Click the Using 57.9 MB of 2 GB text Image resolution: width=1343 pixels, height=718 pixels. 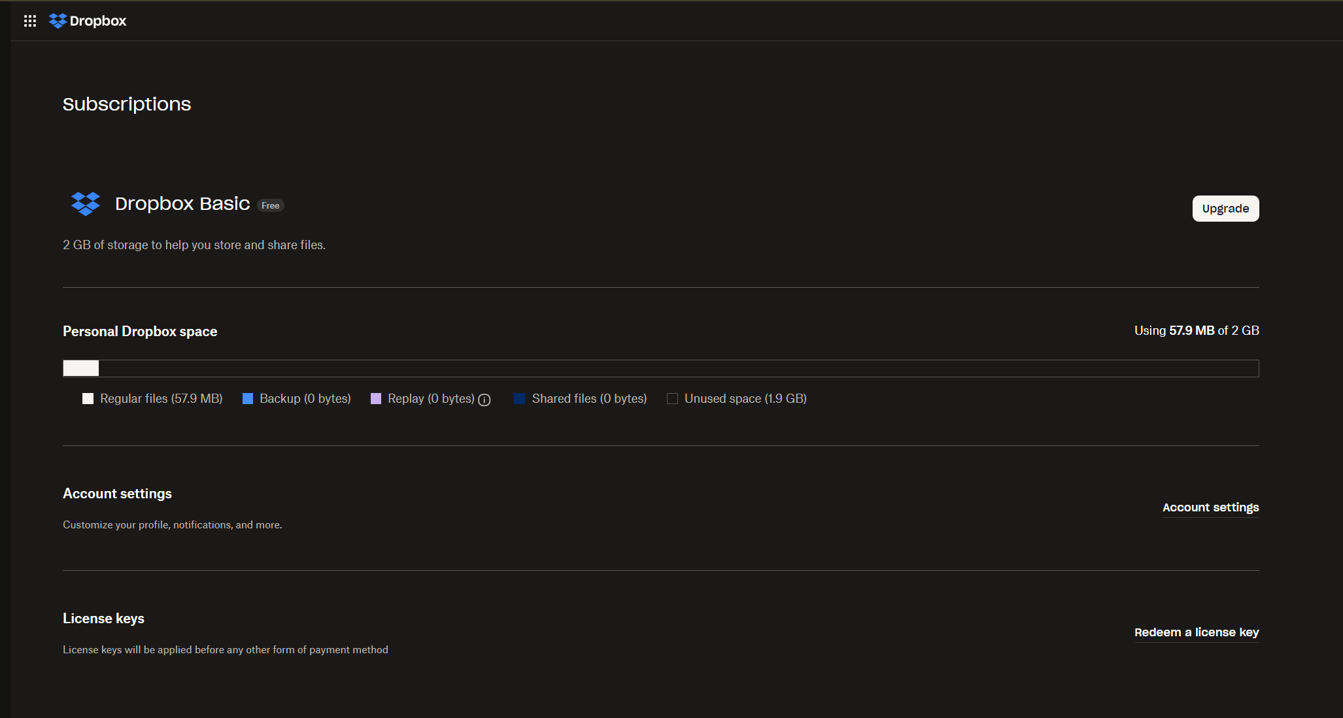click(1197, 331)
